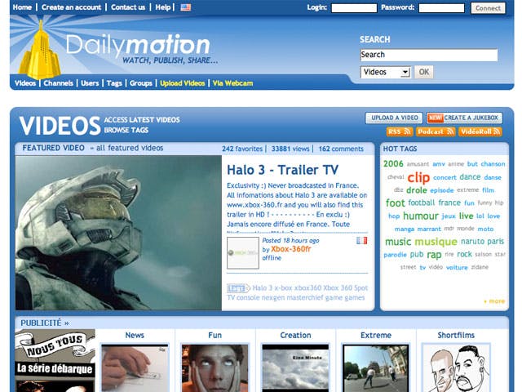Open Access Latest Videos link

point(142,120)
